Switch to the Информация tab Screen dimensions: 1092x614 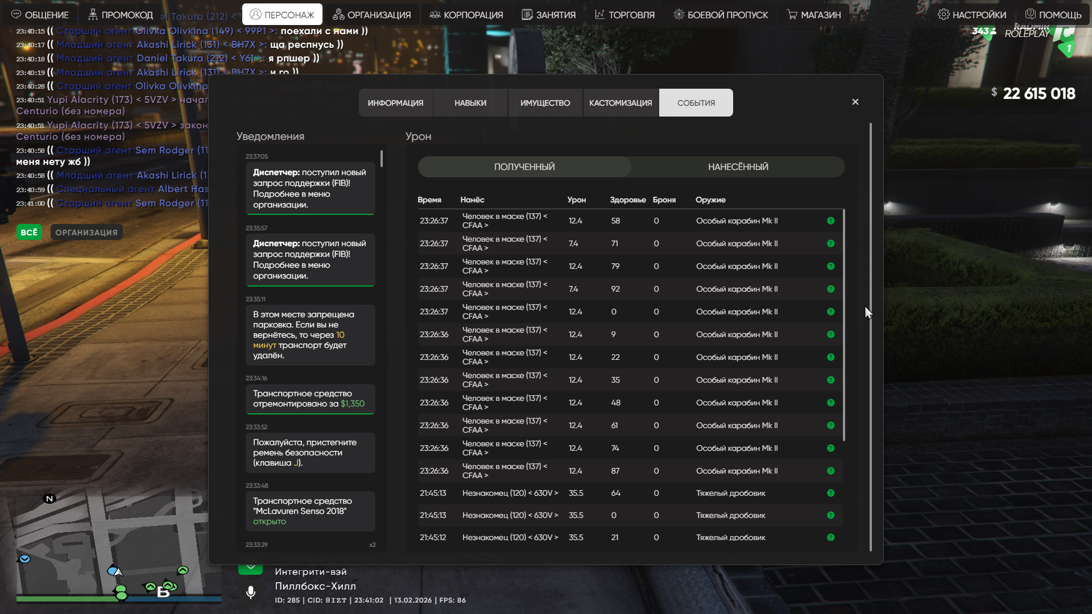[395, 103]
